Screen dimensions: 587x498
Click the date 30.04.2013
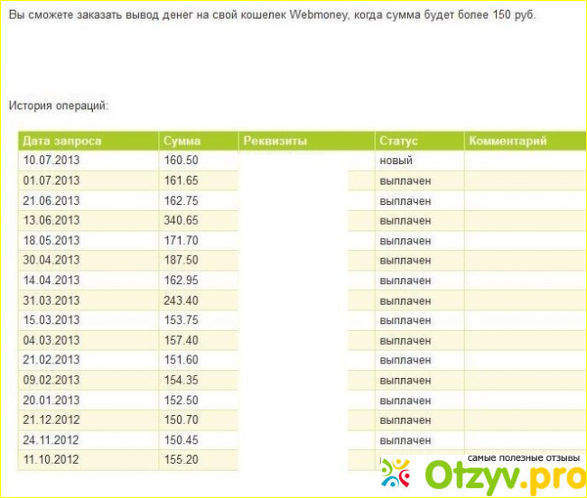[x=51, y=261]
